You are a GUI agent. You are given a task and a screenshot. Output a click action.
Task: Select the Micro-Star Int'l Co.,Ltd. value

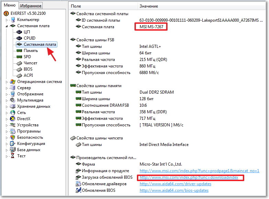coord(161,164)
